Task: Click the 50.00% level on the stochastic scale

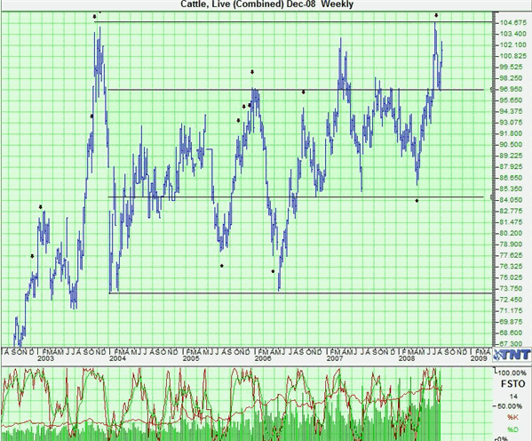Action: pyautogui.click(x=510, y=406)
